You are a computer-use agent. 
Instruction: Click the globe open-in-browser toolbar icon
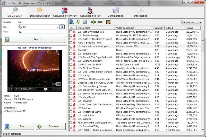(x=85, y=22)
